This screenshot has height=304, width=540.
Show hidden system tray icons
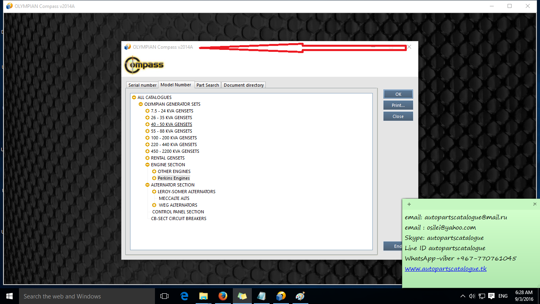point(463,296)
